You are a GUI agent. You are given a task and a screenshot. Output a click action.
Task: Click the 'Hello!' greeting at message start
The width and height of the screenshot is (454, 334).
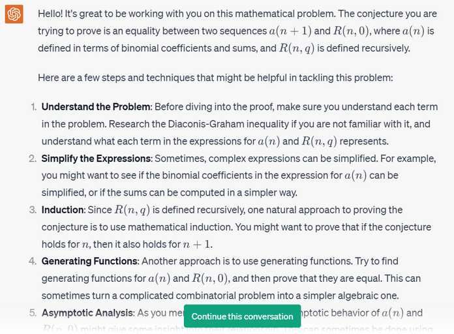[50, 14]
